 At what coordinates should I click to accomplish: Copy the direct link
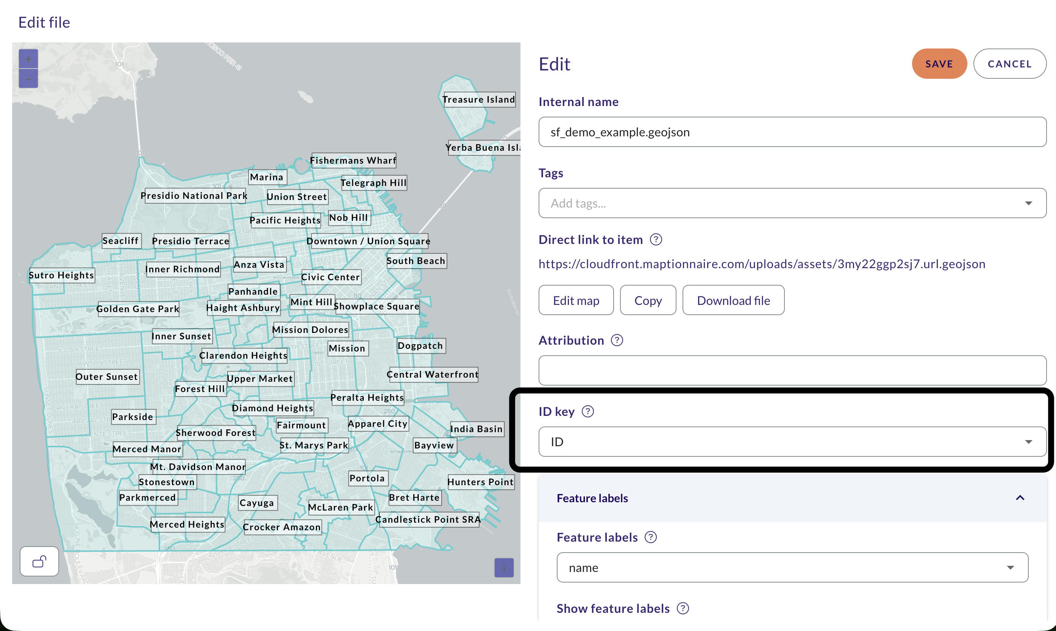tap(648, 300)
